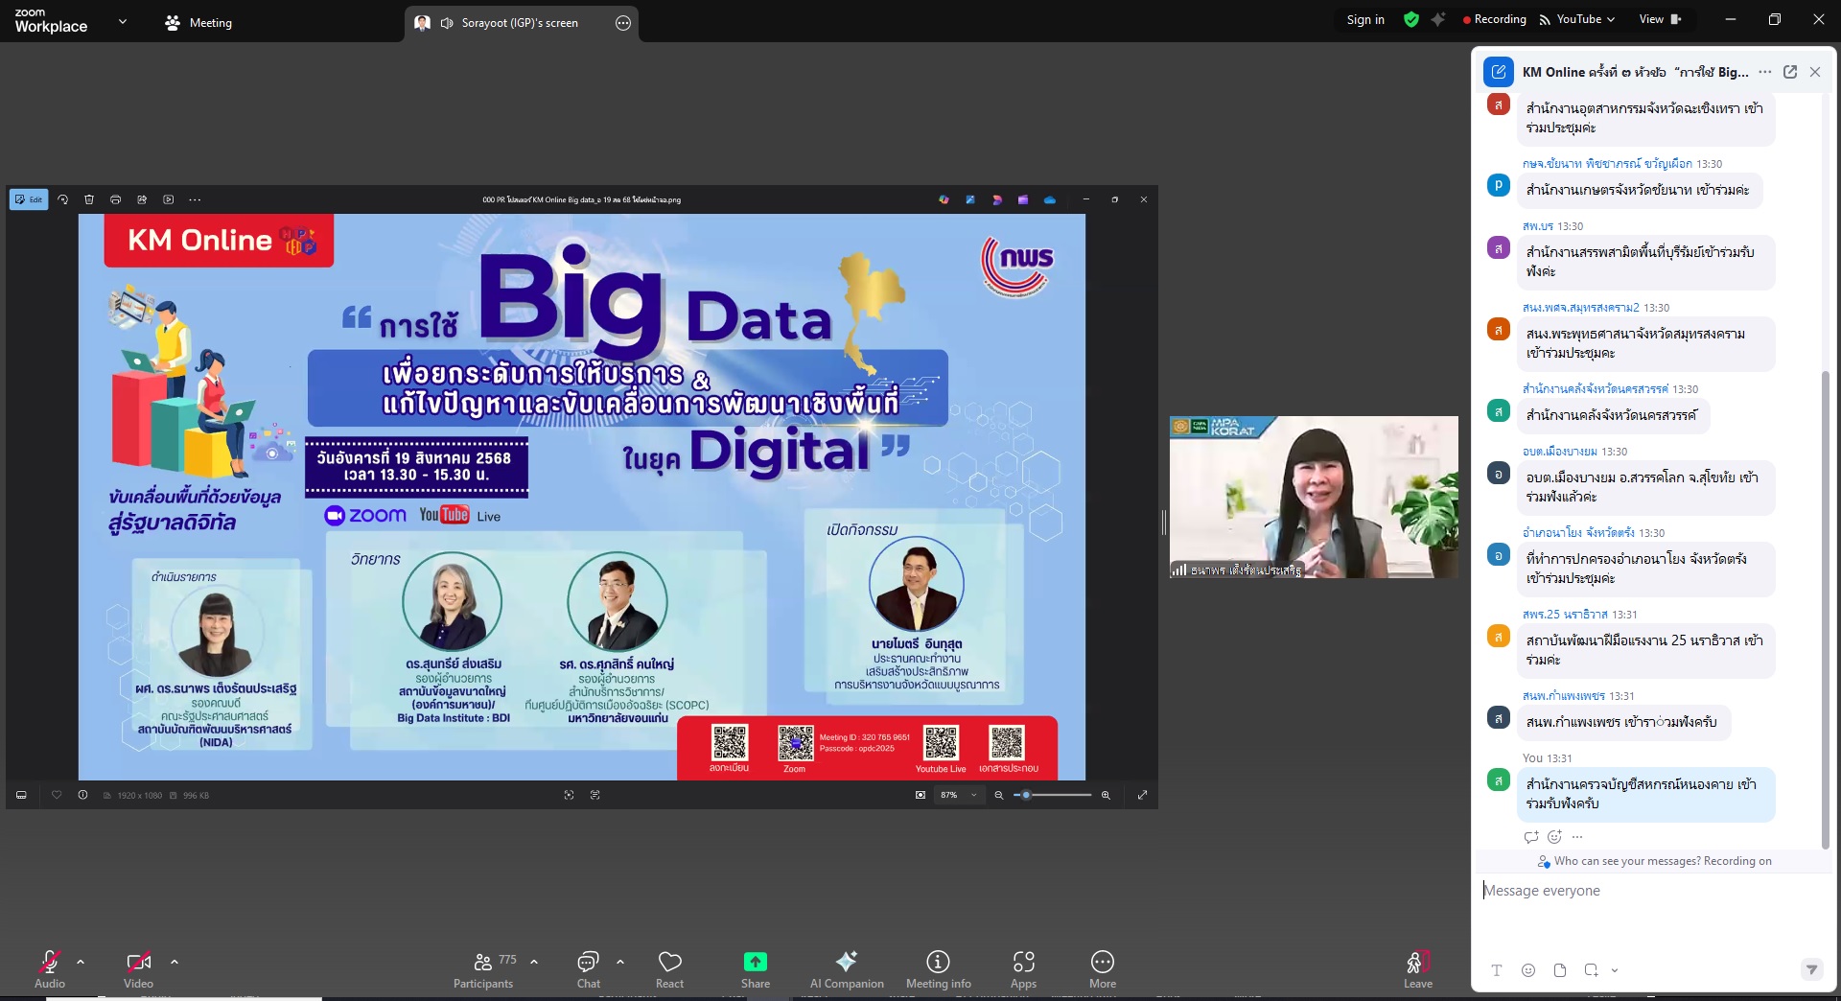Open See more ellipsis in Photos toolbar

pyautogui.click(x=195, y=199)
